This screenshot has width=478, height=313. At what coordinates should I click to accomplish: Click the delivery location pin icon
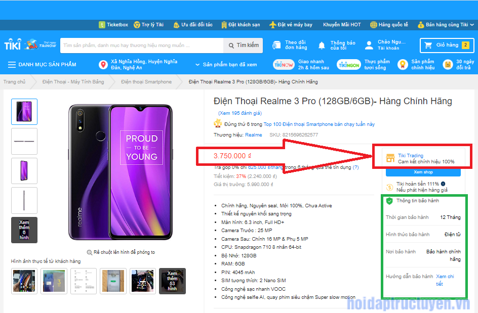point(103,65)
